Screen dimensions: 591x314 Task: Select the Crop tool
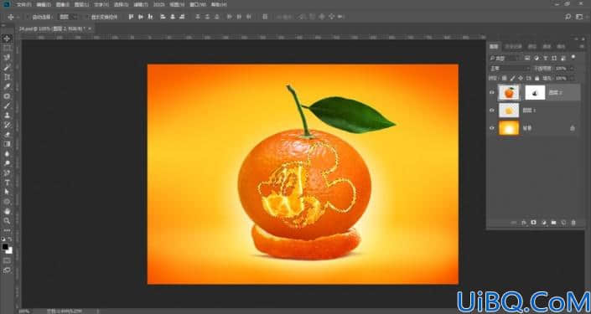[x=8, y=77]
